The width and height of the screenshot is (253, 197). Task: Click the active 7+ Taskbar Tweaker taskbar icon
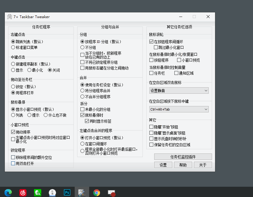82,192
